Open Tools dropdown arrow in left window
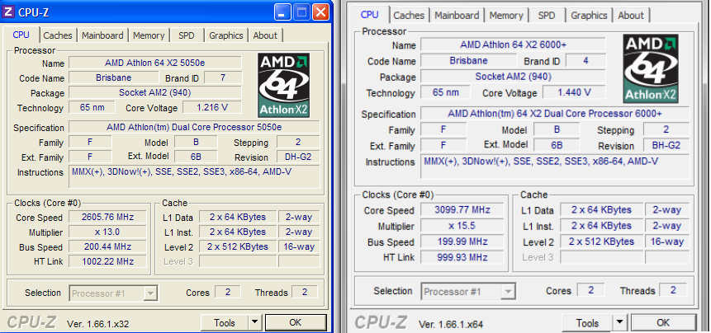 (254, 322)
